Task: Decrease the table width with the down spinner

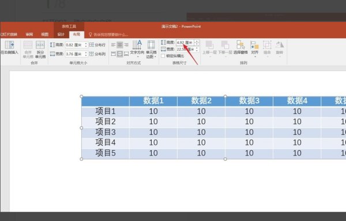Action: coord(197,51)
